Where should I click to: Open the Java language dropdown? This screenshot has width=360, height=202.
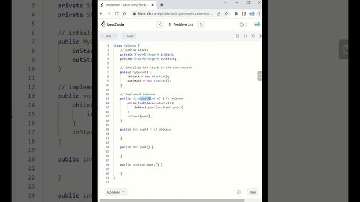click(109, 36)
